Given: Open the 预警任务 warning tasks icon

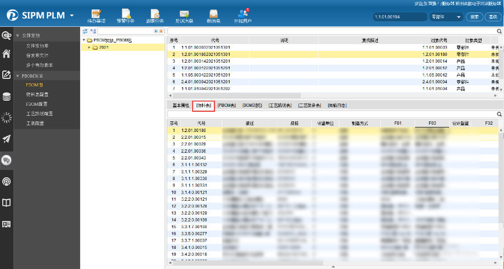Looking at the screenshot, I should point(125,15).
